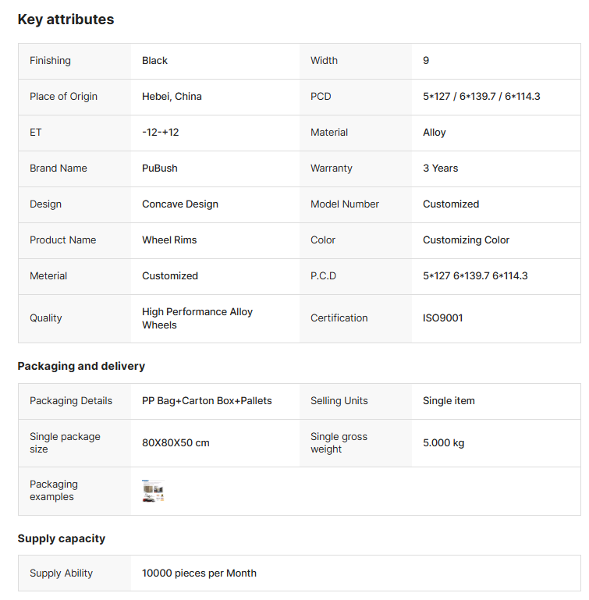
Task: Select the Hebei, China origin value
Action: pyautogui.click(x=172, y=97)
